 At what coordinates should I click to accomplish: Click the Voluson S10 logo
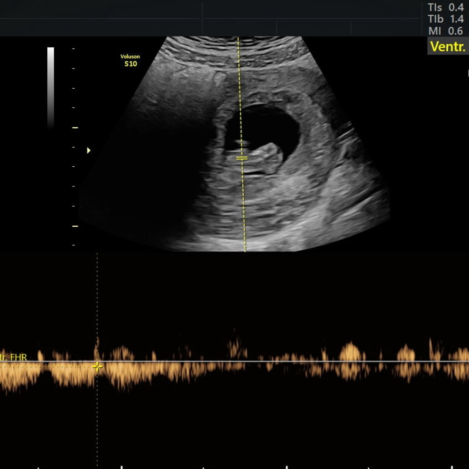pyautogui.click(x=130, y=60)
